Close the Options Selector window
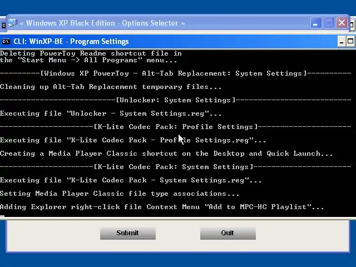 [x=342, y=23]
